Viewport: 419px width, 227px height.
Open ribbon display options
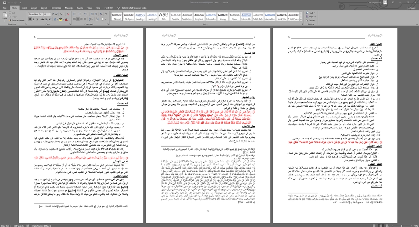pos(393,3)
